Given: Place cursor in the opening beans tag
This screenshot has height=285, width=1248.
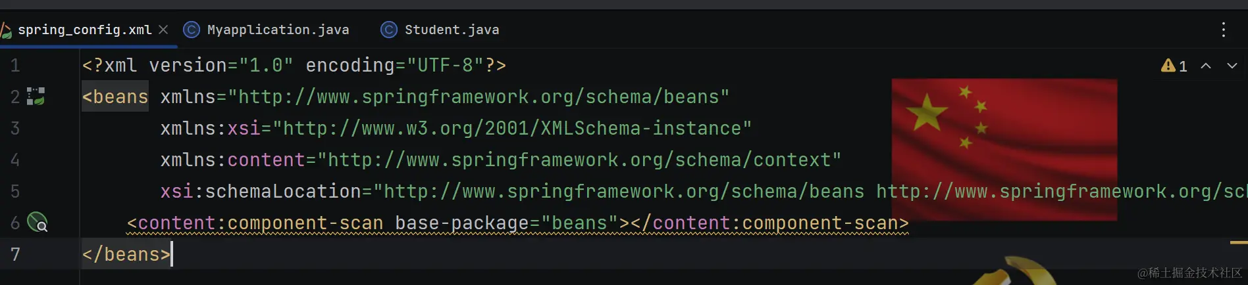Looking at the screenshot, I should point(115,97).
